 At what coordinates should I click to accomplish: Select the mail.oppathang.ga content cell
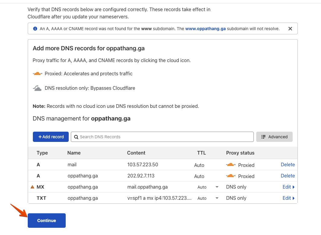(x=147, y=187)
